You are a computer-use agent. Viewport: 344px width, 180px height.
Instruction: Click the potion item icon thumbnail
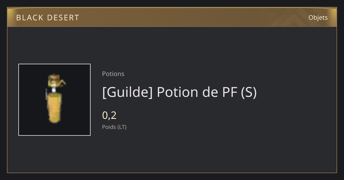coord(54,100)
